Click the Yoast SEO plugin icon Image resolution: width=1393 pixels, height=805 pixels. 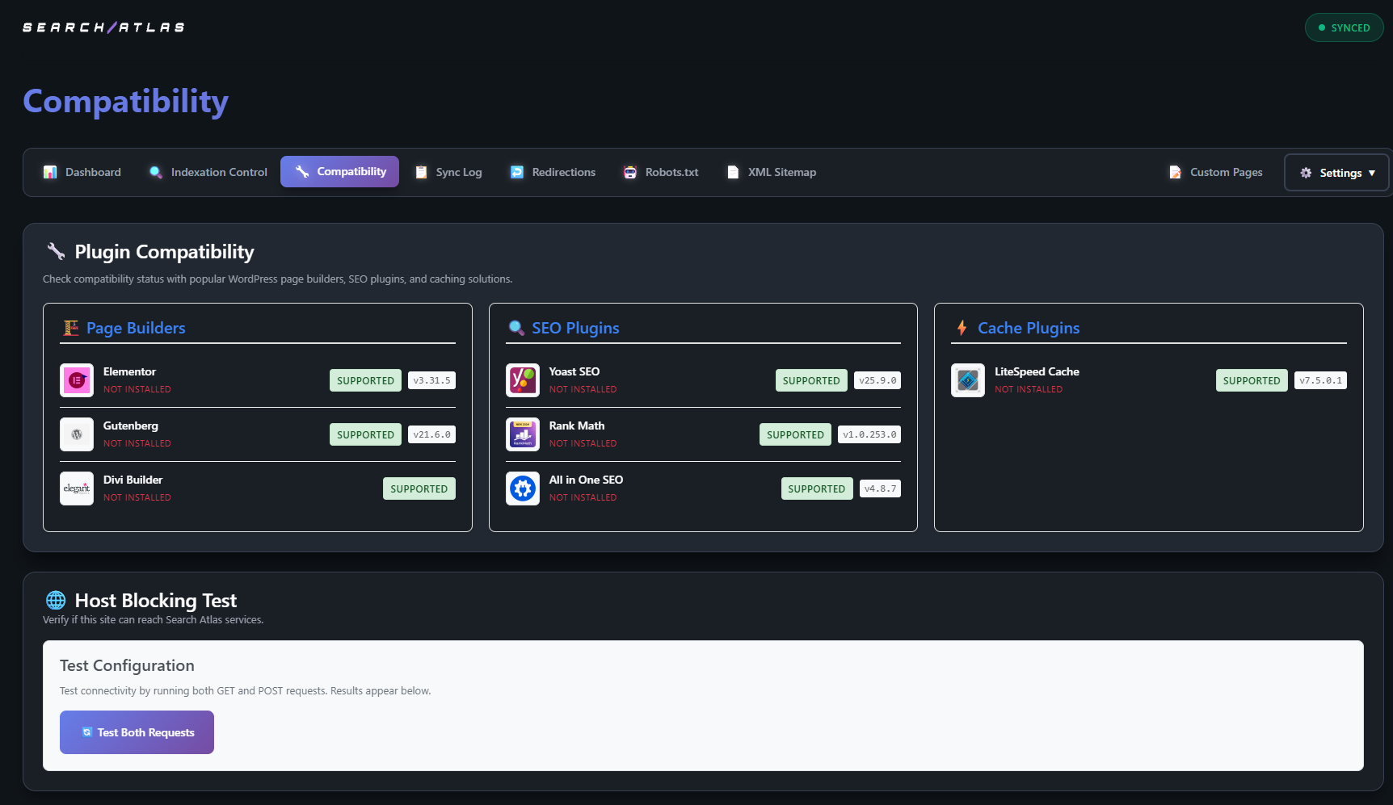(523, 380)
